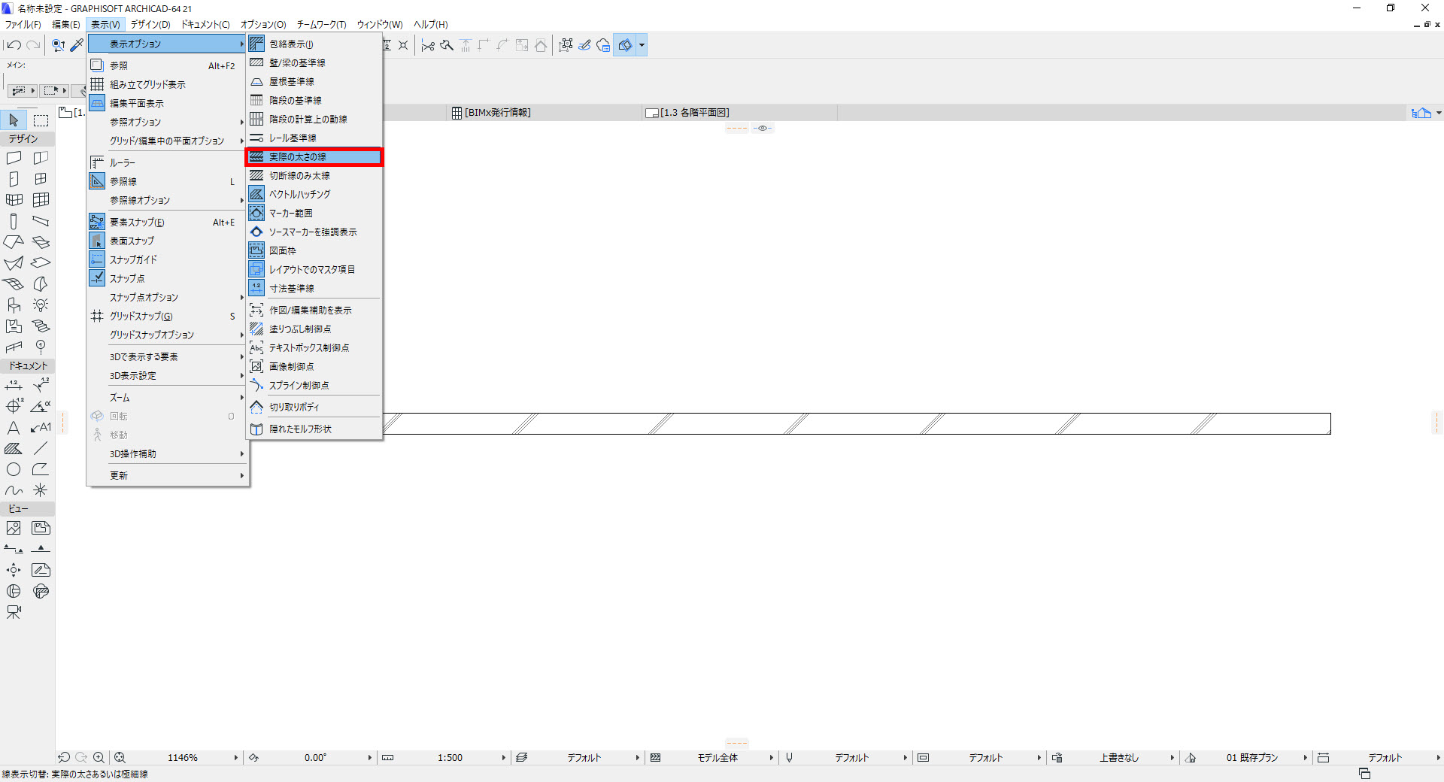This screenshot has height=782, width=1444.
Task: Select the Circle drawing tool
Action: [14, 469]
